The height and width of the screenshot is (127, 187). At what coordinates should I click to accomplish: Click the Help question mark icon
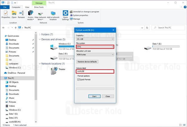[185, 7]
